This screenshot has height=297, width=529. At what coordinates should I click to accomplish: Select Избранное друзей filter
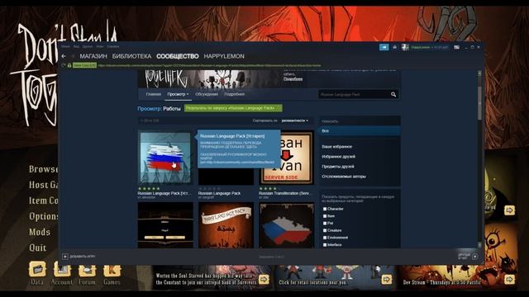[338, 157]
